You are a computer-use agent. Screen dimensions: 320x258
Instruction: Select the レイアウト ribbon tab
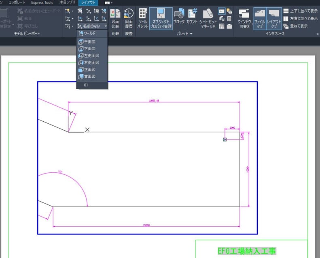tap(88, 3)
